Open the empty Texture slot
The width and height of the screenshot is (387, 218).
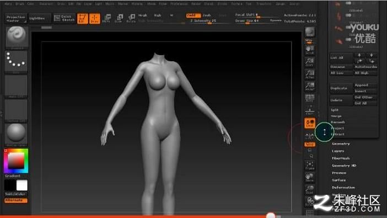pyautogui.click(x=17, y=110)
